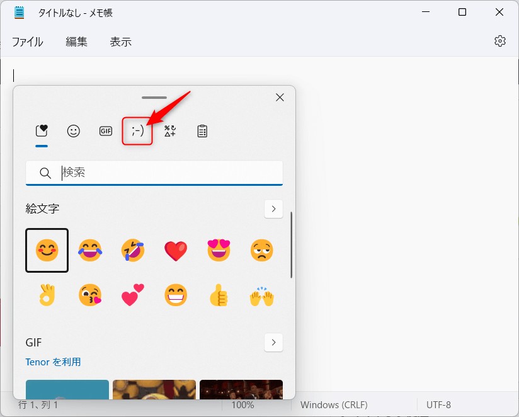Insert the thumbs up emoji
519x417 pixels.
tap(219, 295)
